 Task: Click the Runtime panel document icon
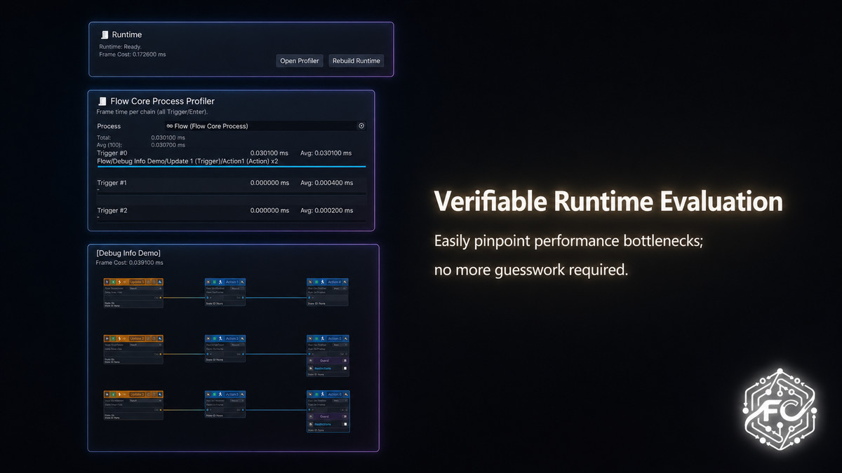pyautogui.click(x=105, y=34)
